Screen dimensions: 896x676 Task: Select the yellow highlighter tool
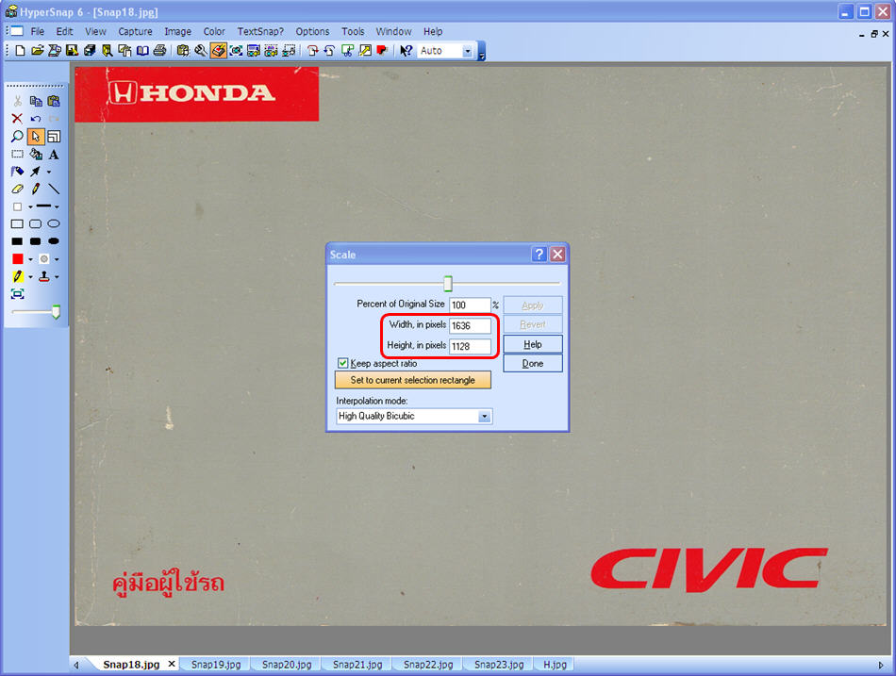(17, 276)
